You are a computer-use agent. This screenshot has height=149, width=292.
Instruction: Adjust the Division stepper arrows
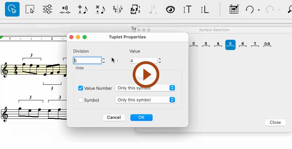tap(104, 61)
